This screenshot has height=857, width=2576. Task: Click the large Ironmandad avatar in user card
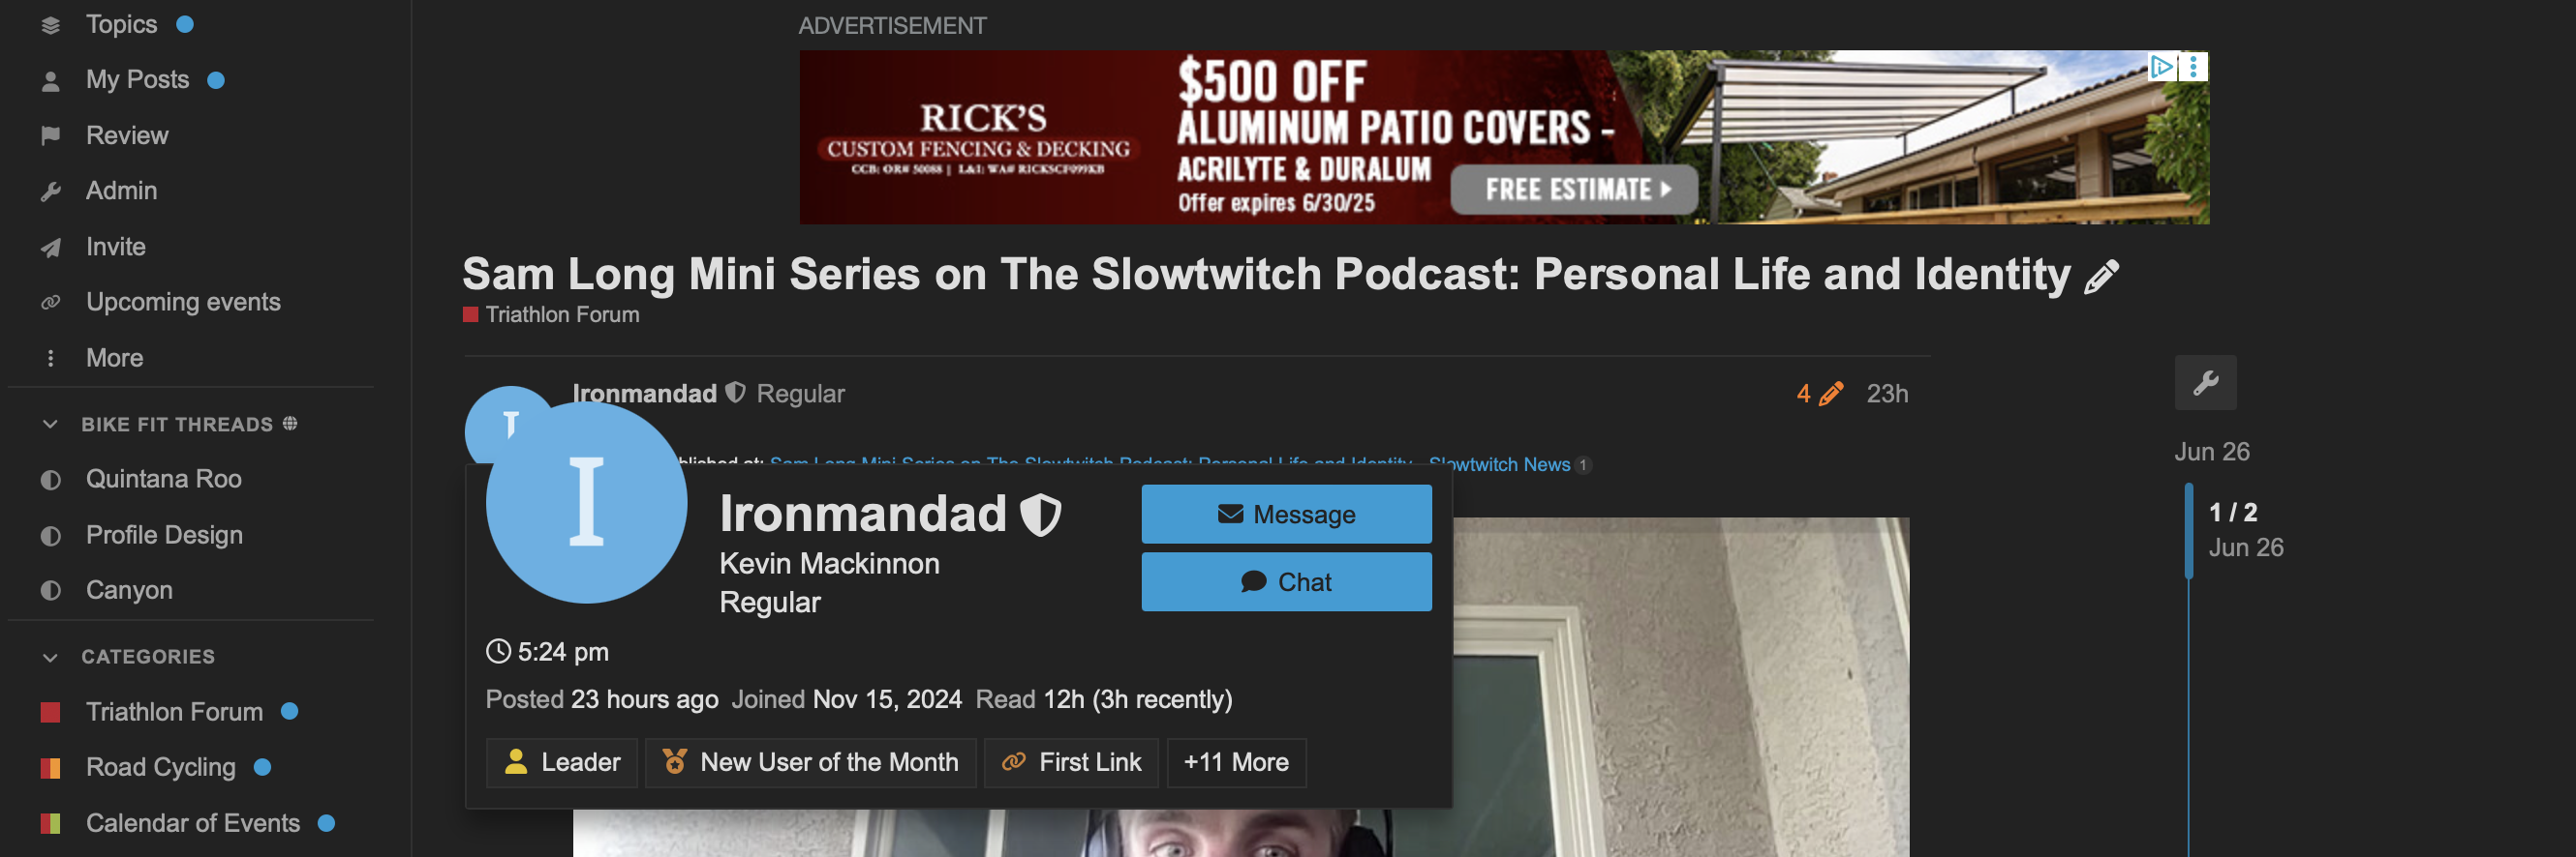(586, 502)
